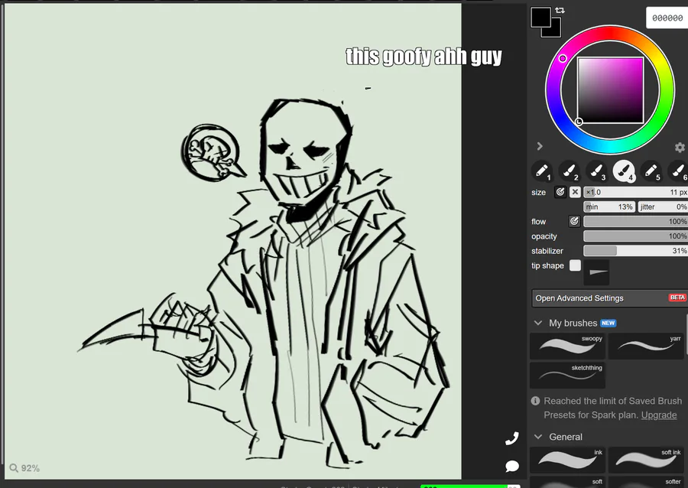Toggle the X button next to size

pyautogui.click(x=575, y=192)
